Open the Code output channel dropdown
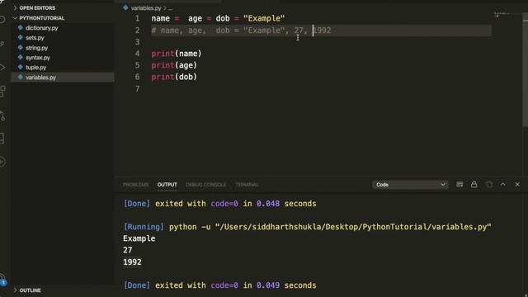Image resolution: width=528 pixels, height=297 pixels. [410, 185]
